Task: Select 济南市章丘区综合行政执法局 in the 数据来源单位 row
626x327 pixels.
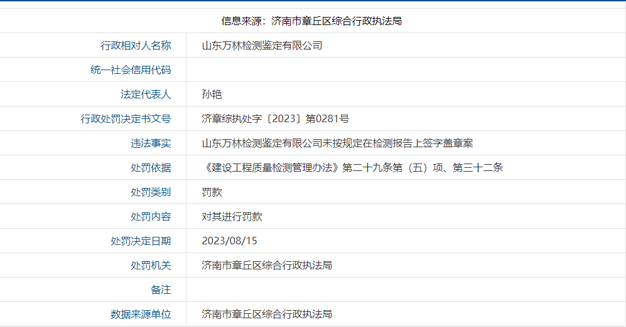Action: click(267, 314)
